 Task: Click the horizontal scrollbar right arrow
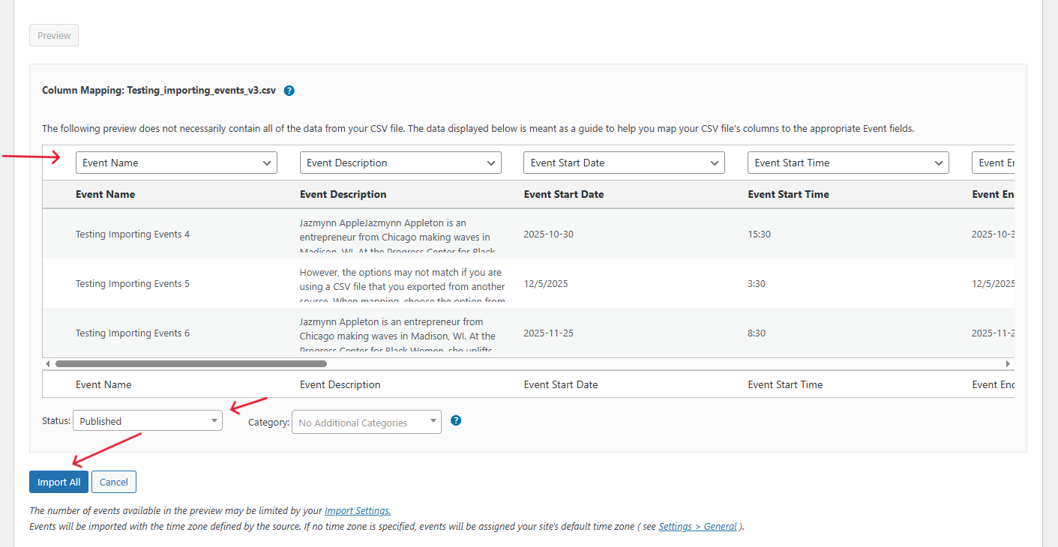tap(1008, 363)
